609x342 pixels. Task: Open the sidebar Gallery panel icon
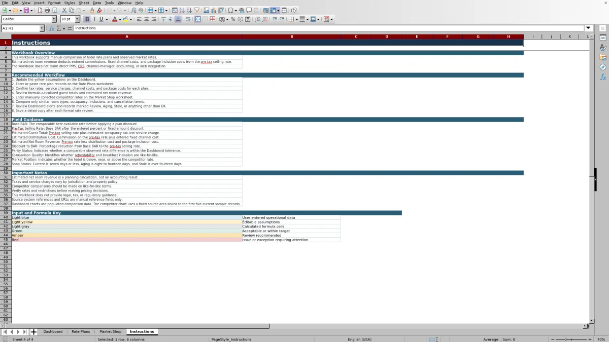[603, 57]
